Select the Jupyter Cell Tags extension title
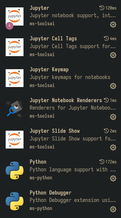Screen dimensions: 121x218 (x=53, y=39)
